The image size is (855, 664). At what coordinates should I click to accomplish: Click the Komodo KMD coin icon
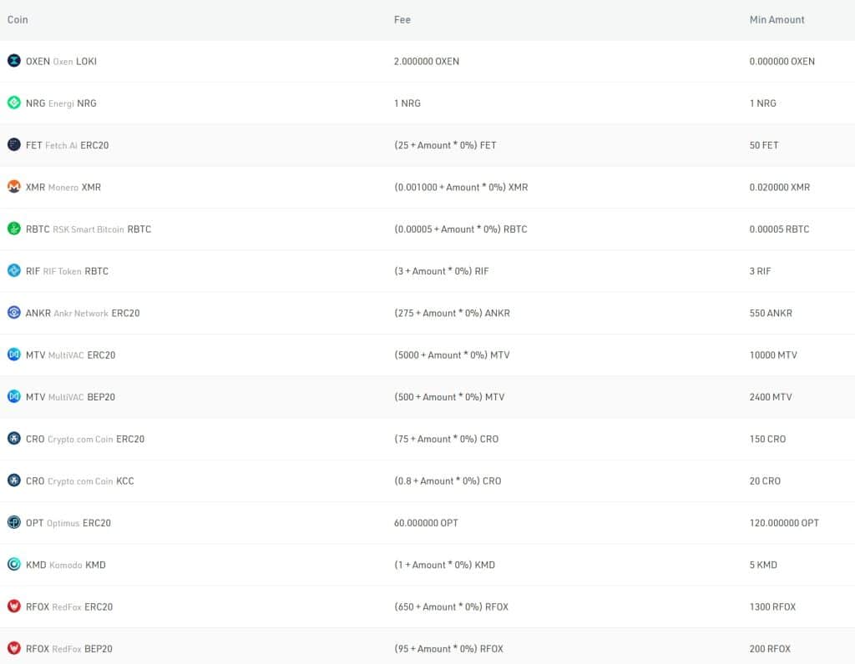(x=14, y=564)
